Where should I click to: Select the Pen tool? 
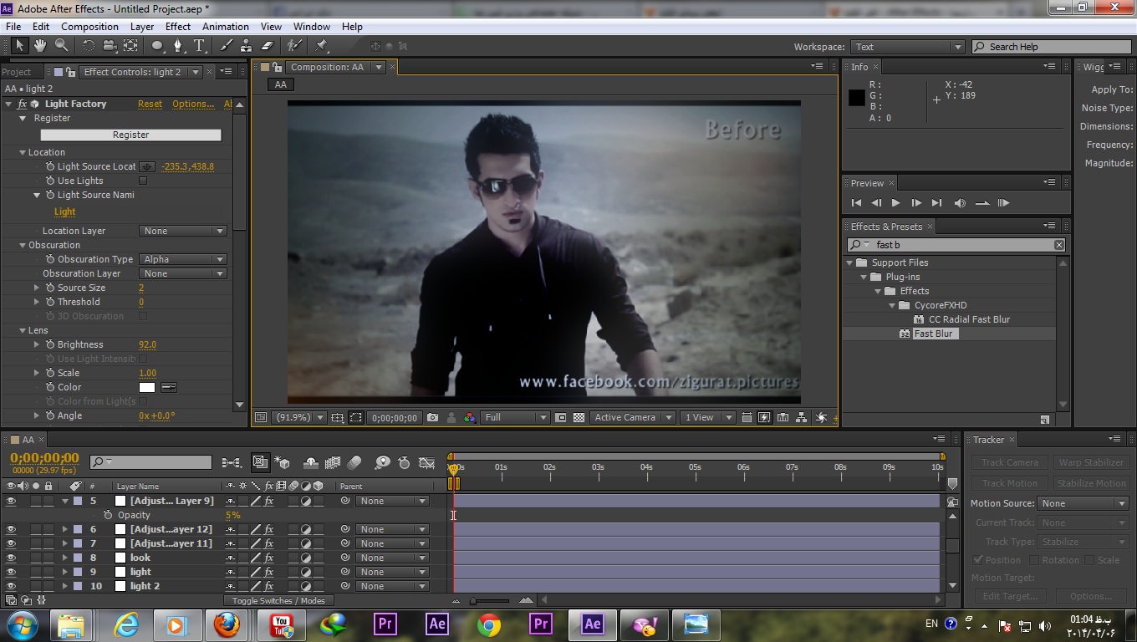click(178, 46)
